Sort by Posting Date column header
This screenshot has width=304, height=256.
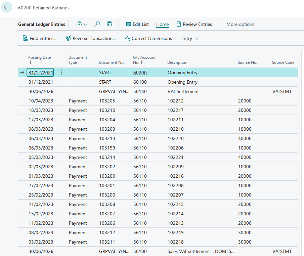click(39, 57)
